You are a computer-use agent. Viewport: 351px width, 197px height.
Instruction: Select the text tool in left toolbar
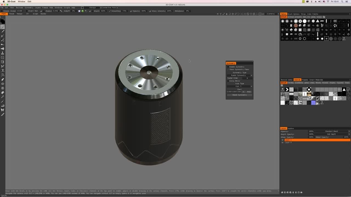pyautogui.click(x=3, y=70)
